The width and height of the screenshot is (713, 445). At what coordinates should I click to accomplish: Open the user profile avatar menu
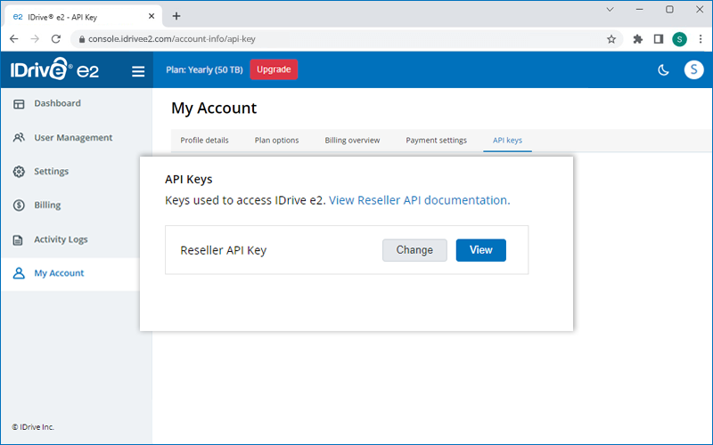click(693, 70)
